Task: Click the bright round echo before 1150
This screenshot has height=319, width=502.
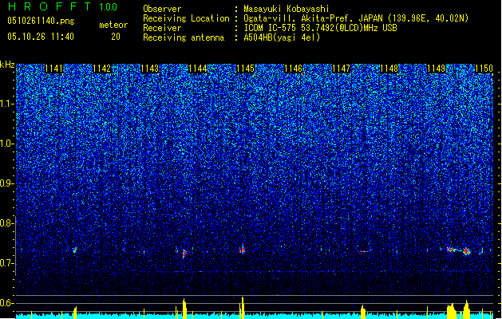Action: (466, 251)
